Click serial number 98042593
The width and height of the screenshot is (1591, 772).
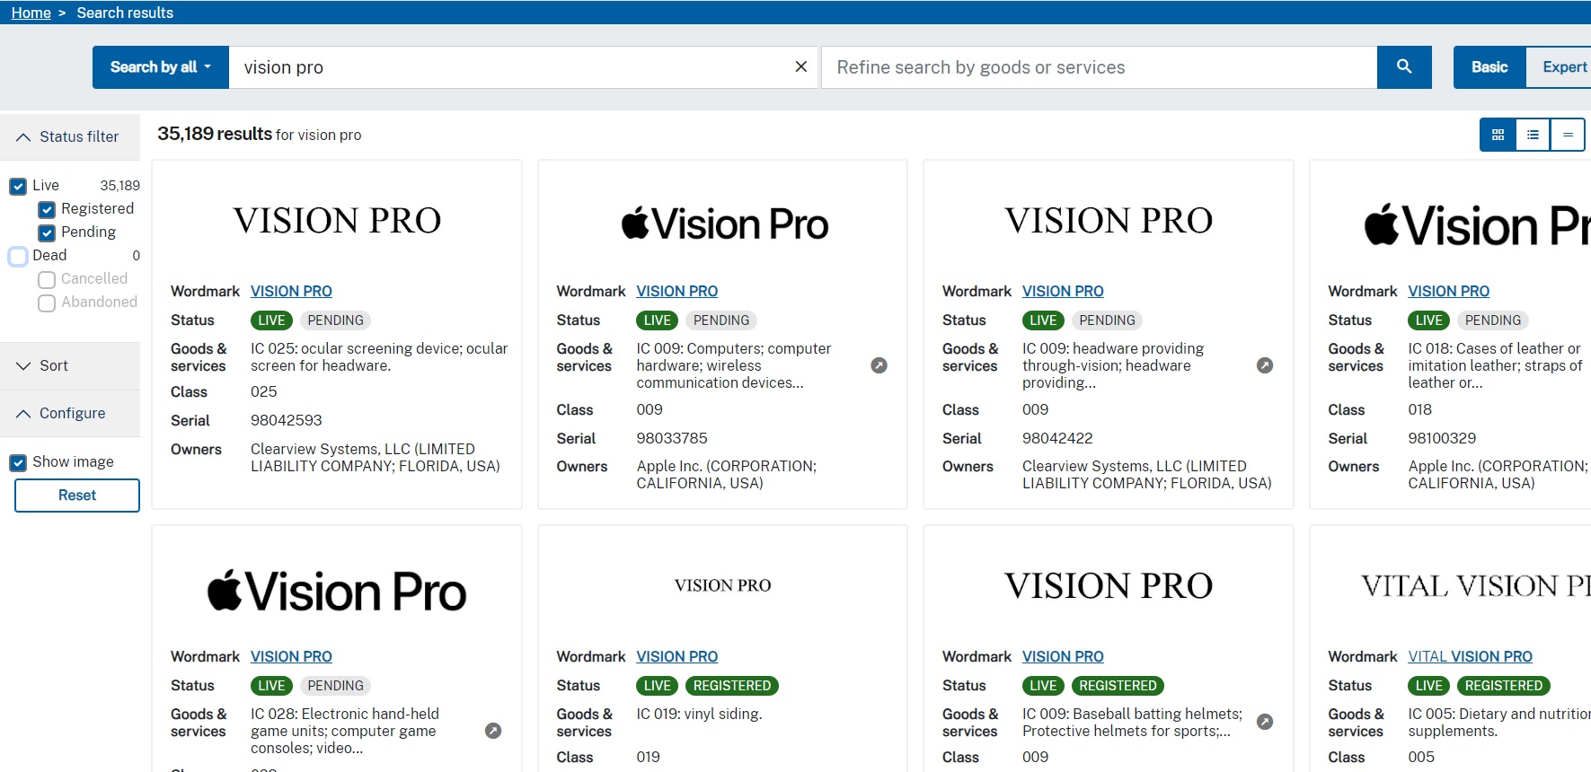286,420
